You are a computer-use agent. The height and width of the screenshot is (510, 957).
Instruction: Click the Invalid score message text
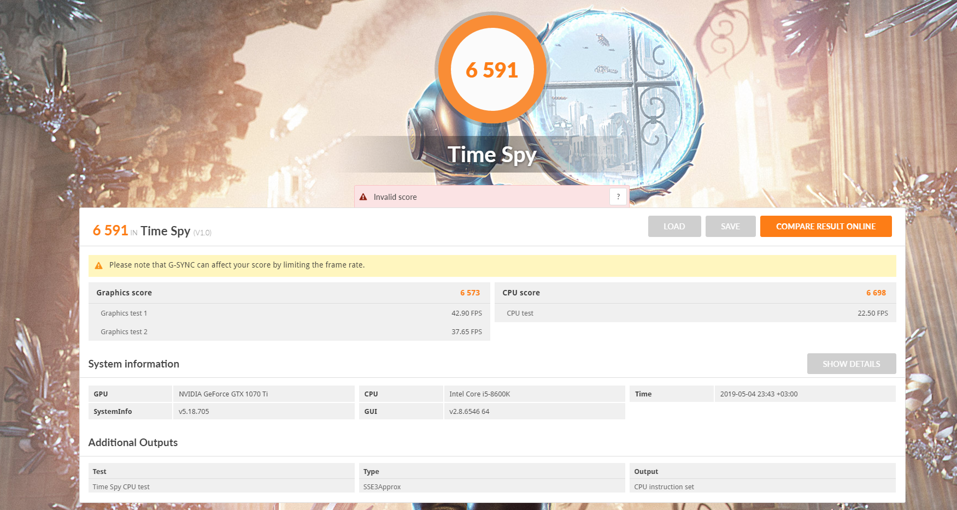[x=395, y=197]
